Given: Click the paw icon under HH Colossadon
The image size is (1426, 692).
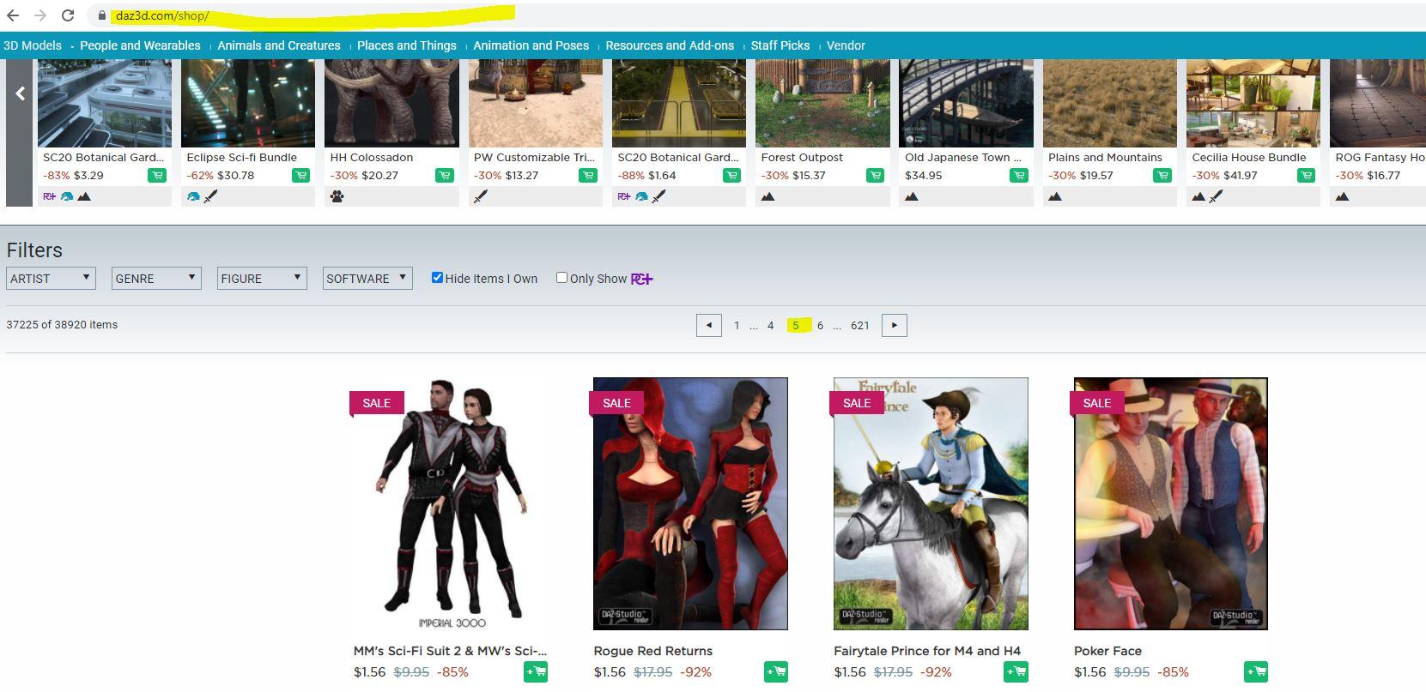Looking at the screenshot, I should tap(337, 196).
